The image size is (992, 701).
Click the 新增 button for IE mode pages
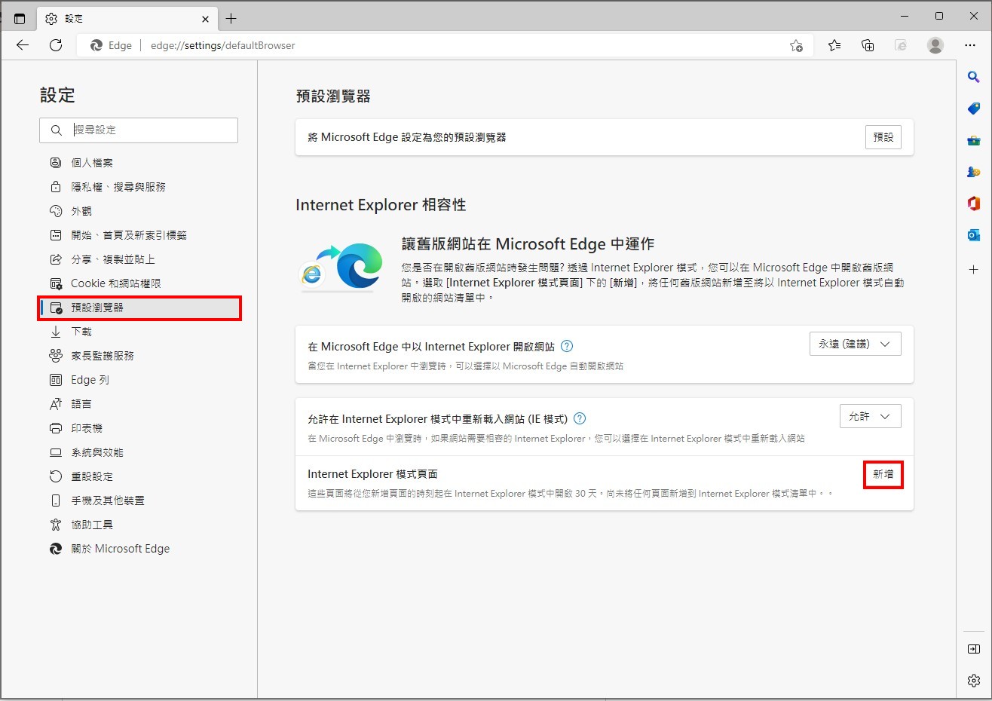883,474
